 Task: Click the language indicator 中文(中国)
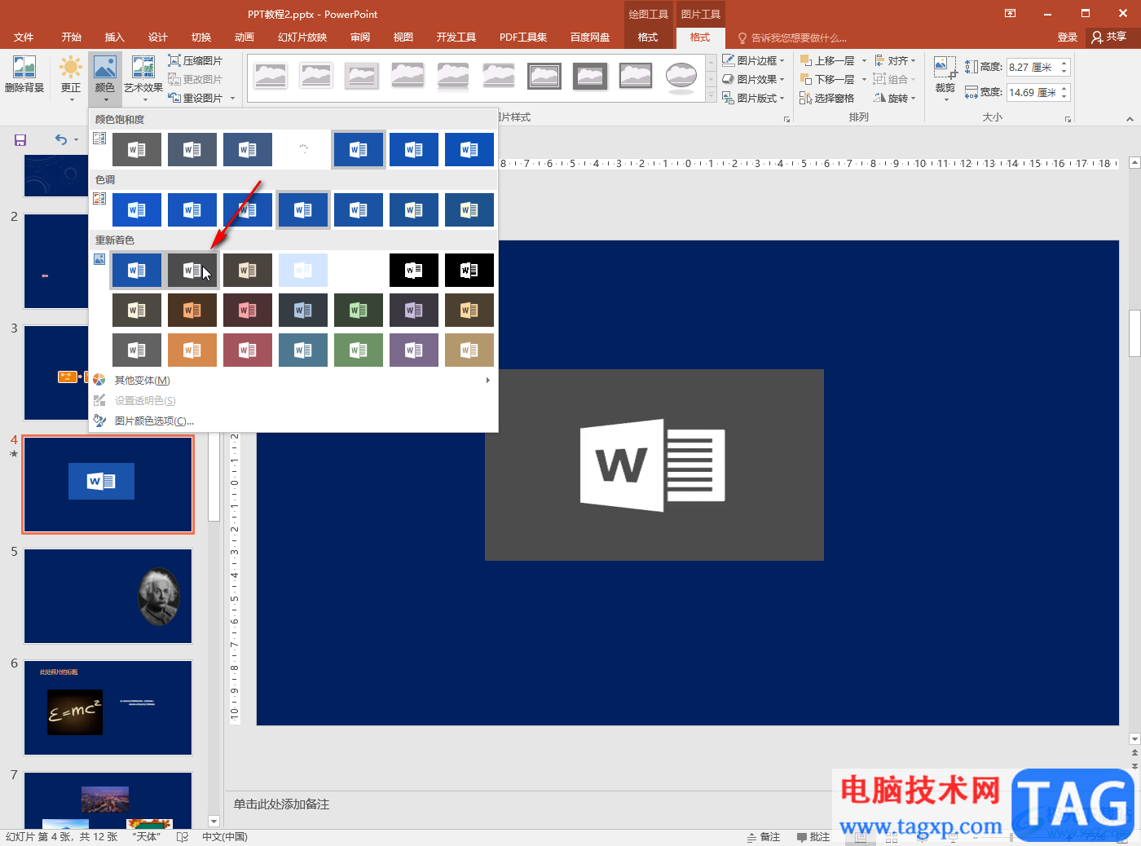[225, 837]
